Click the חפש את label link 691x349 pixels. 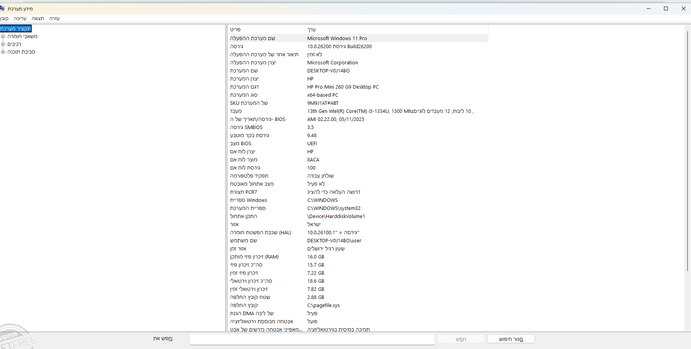[x=163, y=339]
